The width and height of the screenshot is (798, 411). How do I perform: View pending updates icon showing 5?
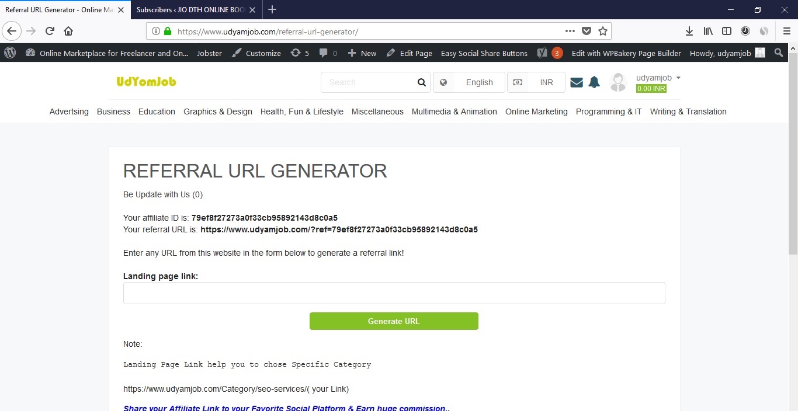click(300, 53)
